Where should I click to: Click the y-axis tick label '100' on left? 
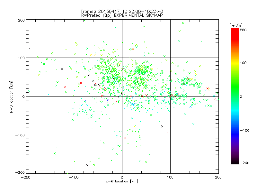point(21,58)
